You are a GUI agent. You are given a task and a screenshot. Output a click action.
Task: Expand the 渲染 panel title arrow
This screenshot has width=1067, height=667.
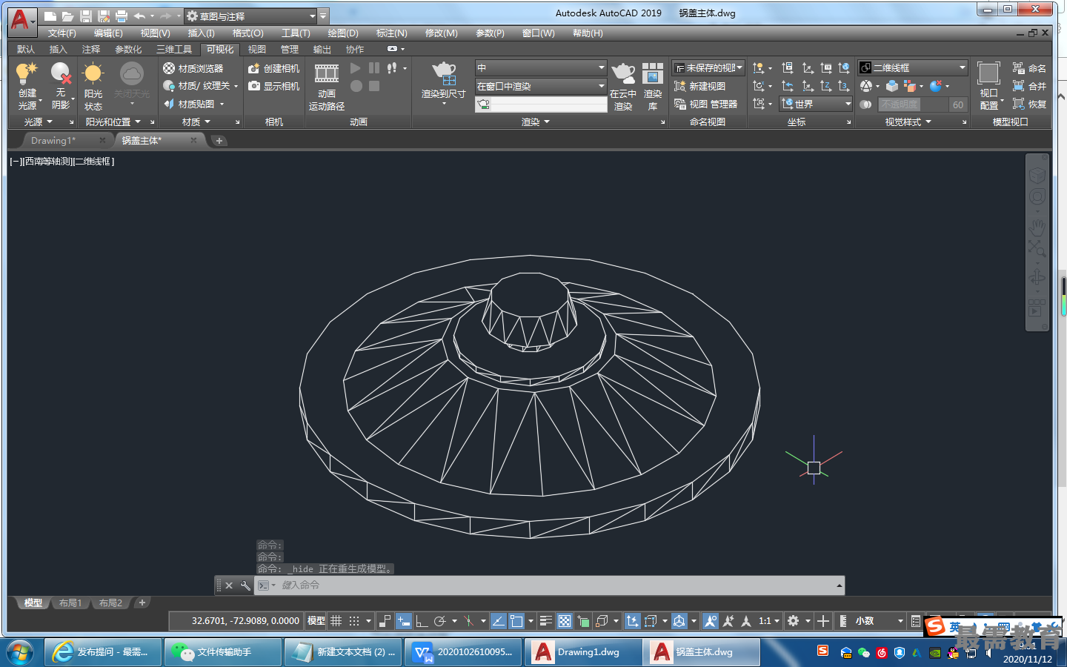point(547,122)
